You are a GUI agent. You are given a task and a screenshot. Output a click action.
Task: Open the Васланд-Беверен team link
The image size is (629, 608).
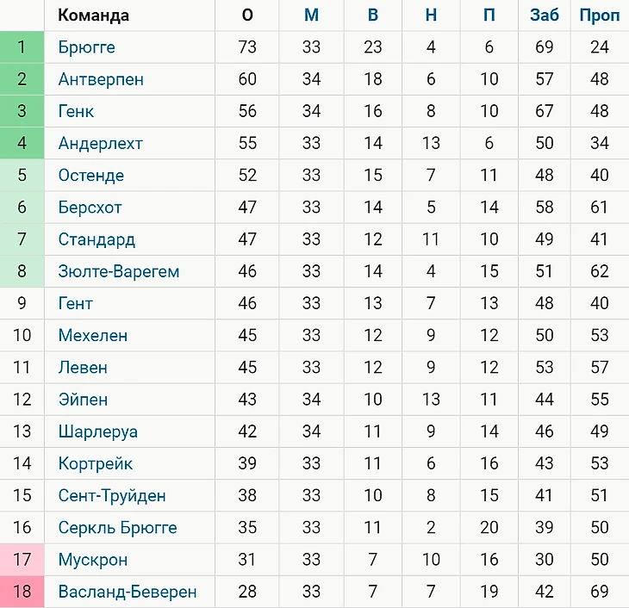tap(127, 592)
